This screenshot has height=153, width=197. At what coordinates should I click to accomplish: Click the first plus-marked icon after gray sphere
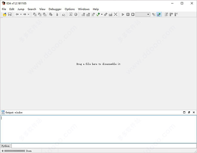click(x=83, y=14)
